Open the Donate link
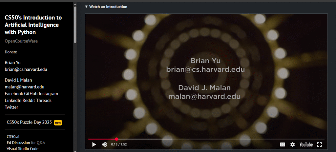 11,52
